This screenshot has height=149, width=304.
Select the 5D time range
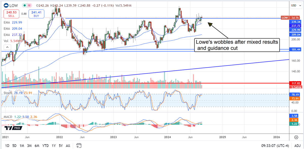click(x=14, y=145)
